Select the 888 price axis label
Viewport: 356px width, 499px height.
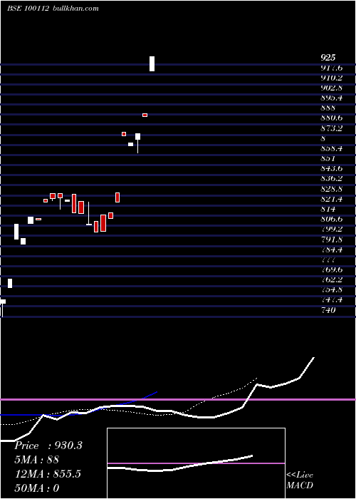point(328,108)
